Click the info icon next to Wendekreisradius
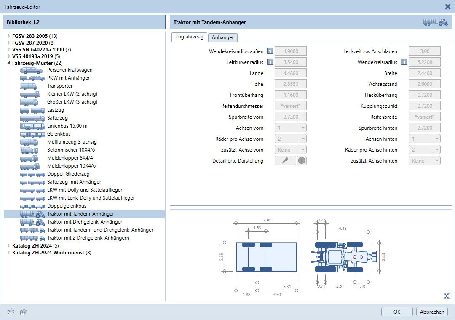The image size is (455, 320). click(x=404, y=62)
